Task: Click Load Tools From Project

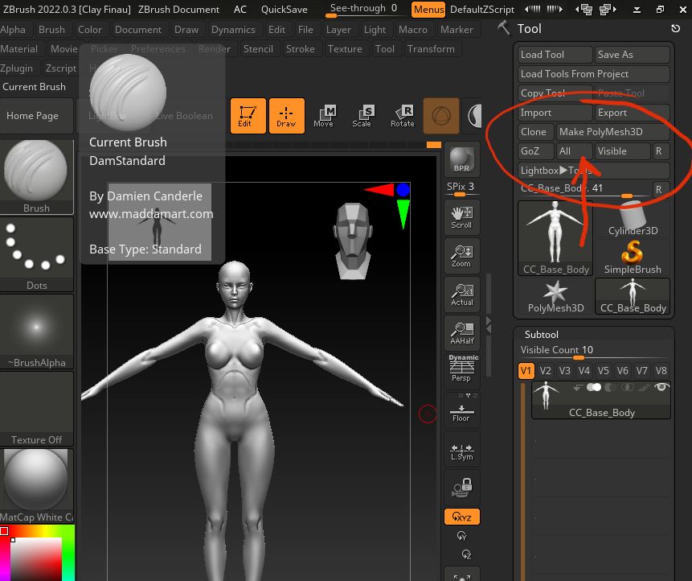Action: tap(594, 74)
